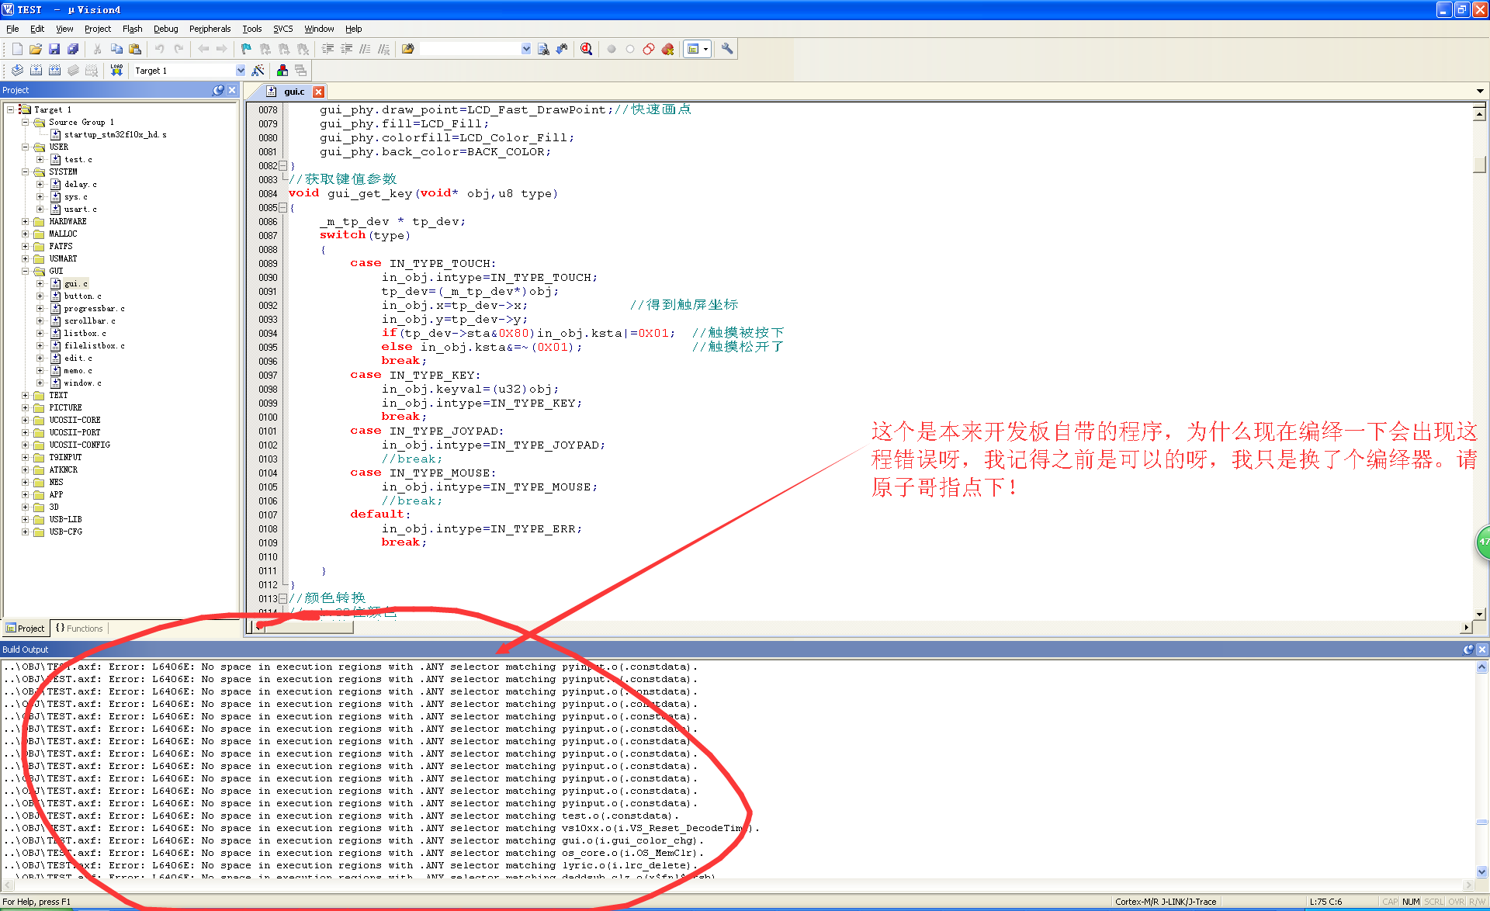Pin the Project panel with the pushpin icon
This screenshot has height=911, width=1490.
[x=219, y=90]
